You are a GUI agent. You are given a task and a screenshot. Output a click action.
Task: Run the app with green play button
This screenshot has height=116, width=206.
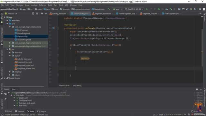coord(147,9)
